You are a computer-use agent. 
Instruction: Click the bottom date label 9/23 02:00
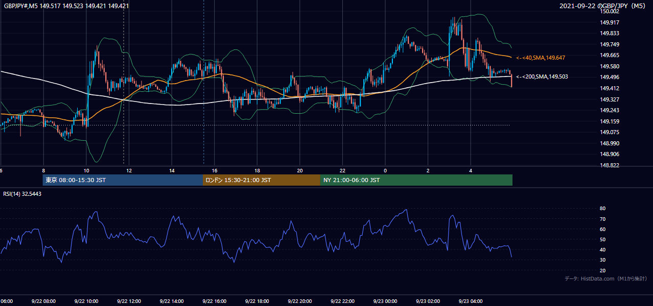(x=428, y=301)
